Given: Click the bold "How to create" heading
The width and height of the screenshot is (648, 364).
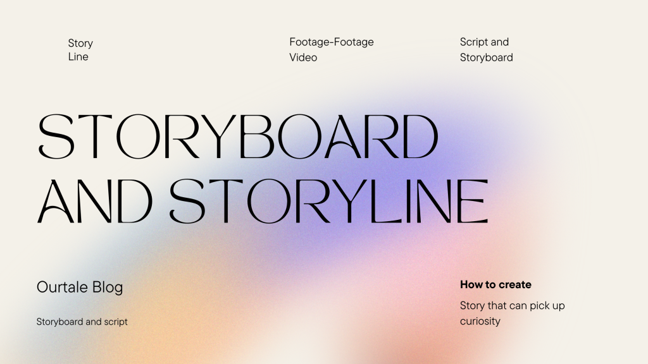Looking at the screenshot, I should pos(496,284).
